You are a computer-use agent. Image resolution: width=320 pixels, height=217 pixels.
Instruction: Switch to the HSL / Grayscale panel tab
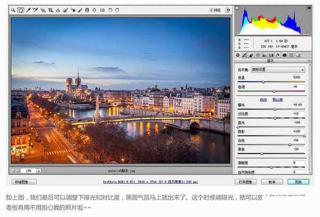pos(258,55)
